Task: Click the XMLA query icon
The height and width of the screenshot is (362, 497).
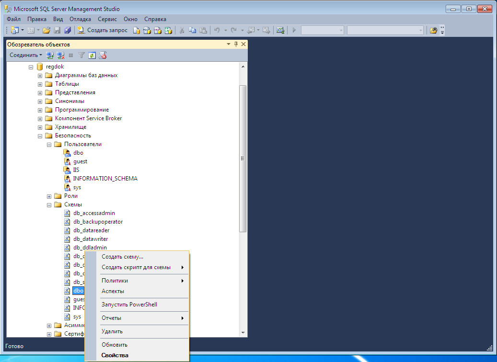Action: 168,30
